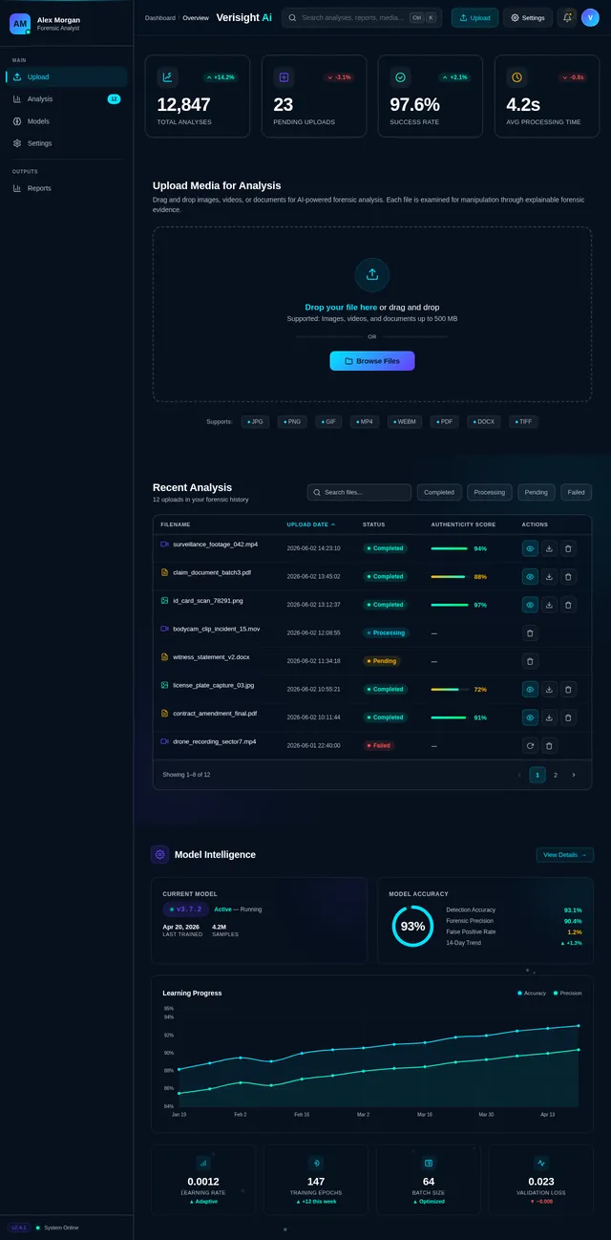Delete claim_document_batch3.pdf entry
611x1240 pixels.
coord(568,577)
